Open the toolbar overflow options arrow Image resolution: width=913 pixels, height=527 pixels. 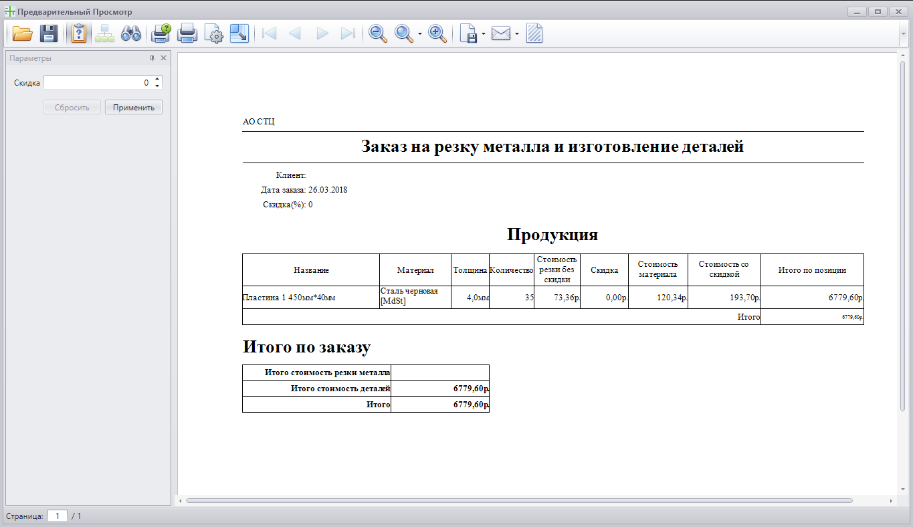coord(905,33)
